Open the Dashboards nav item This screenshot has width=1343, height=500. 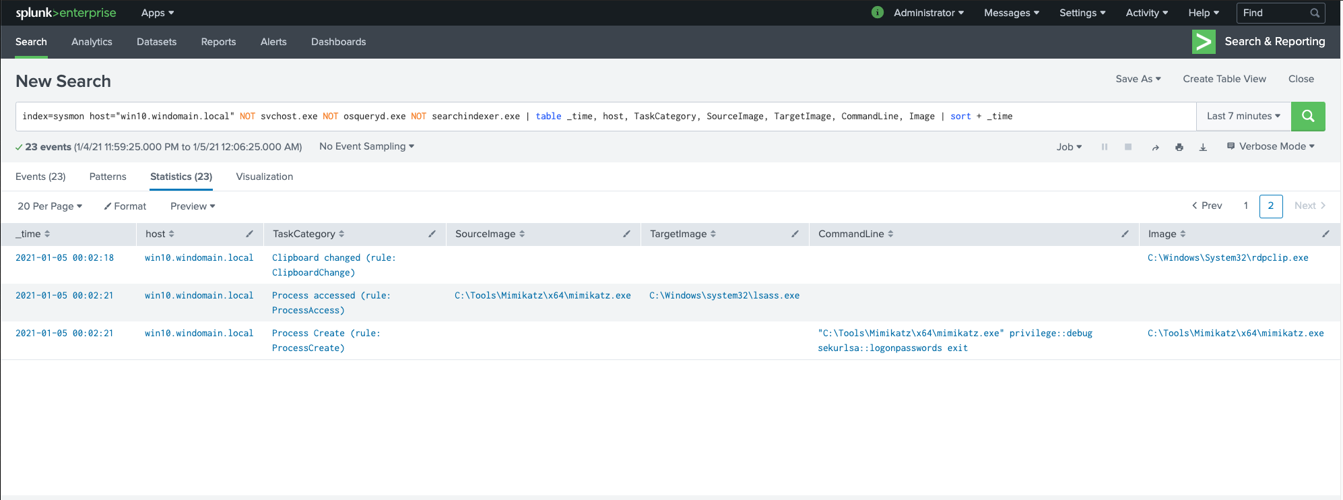point(338,42)
